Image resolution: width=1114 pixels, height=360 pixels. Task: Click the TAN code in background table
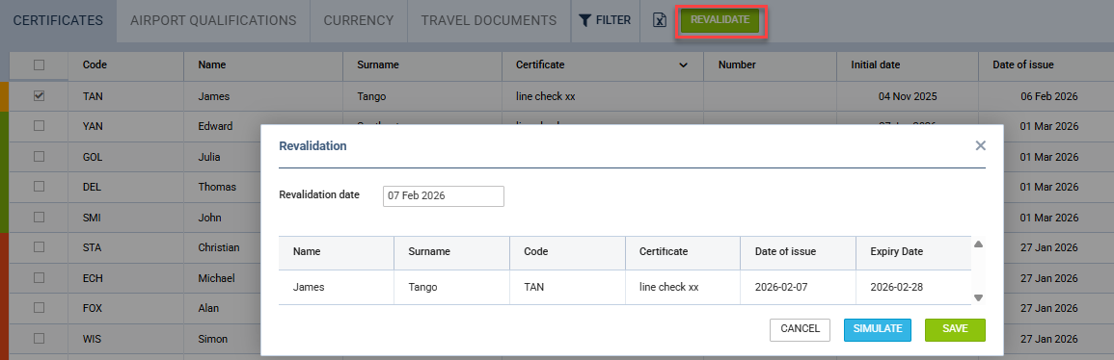tap(93, 95)
